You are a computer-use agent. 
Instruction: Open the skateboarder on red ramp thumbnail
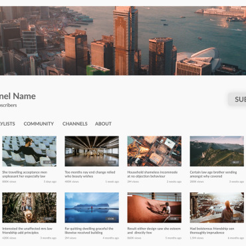[154, 207]
